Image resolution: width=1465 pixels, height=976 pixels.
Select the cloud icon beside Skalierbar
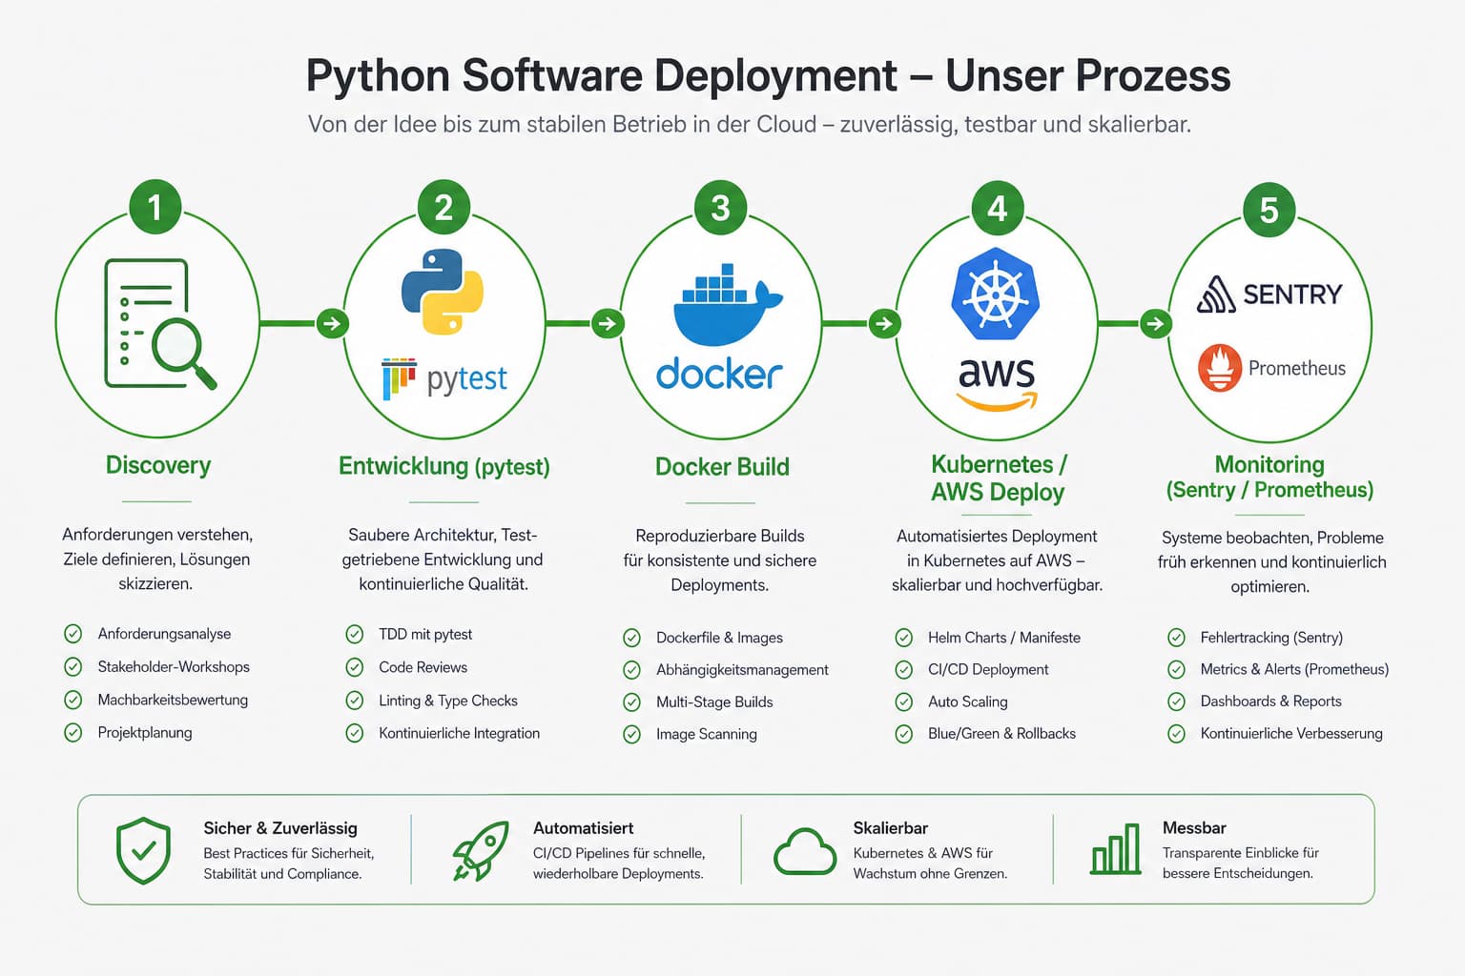point(805,851)
